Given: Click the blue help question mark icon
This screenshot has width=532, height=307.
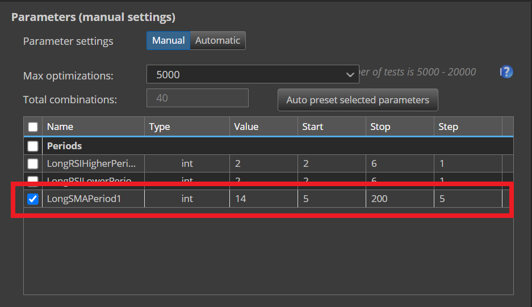Looking at the screenshot, I should 506,72.
